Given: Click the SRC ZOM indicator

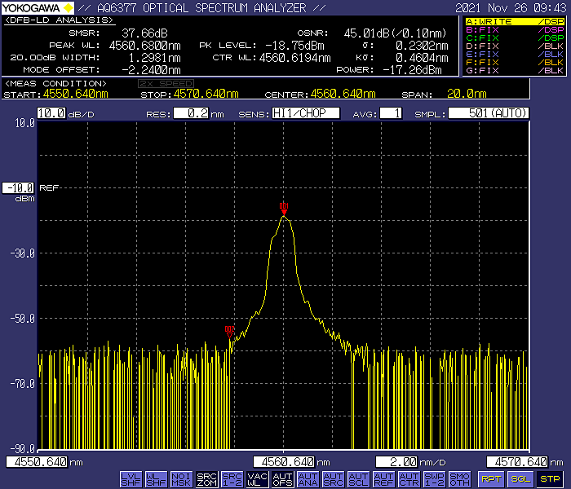Looking at the screenshot, I should (206, 479).
